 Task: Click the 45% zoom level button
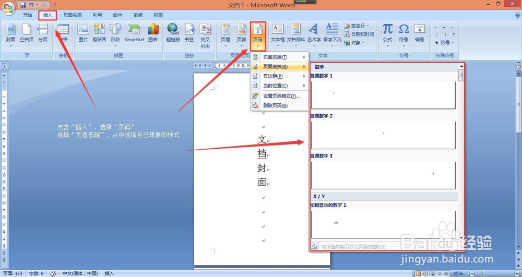click(458, 273)
